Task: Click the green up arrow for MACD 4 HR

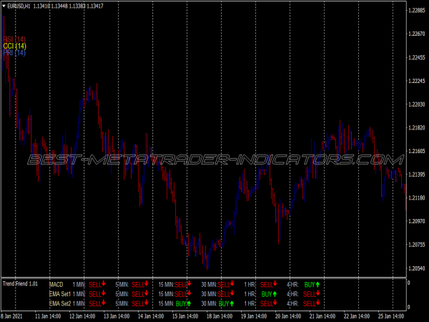Action: pos(317,285)
